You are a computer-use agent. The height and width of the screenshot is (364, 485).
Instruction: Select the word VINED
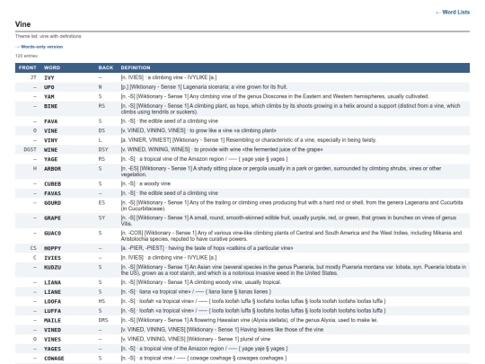pyautogui.click(x=52, y=330)
